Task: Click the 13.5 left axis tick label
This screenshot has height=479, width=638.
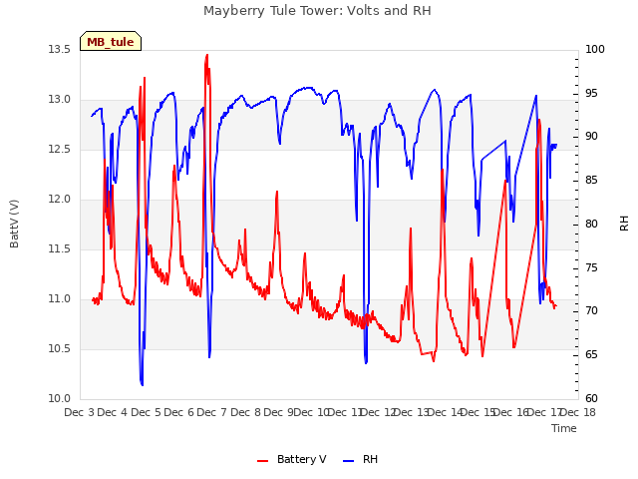Action: tap(60, 49)
